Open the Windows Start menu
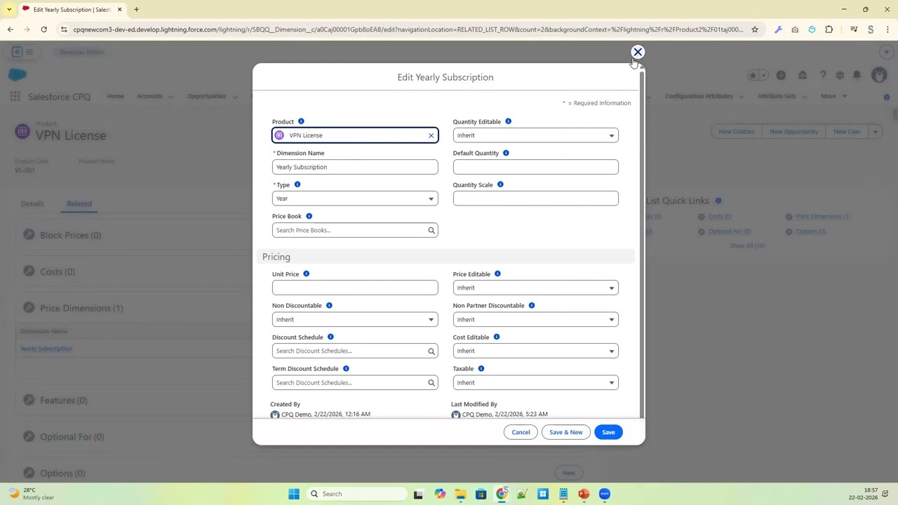The width and height of the screenshot is (898, 505). (x=294, y=494)
